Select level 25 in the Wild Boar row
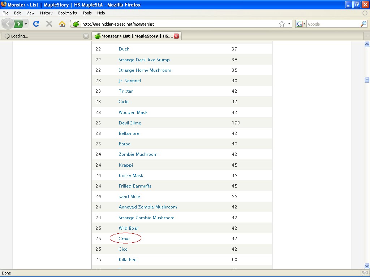This screenshot has width=370, height=277. tap(98, 228)
